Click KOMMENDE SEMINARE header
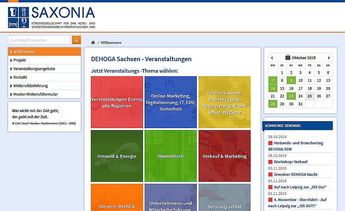345x211 pixels. [297, 126]
